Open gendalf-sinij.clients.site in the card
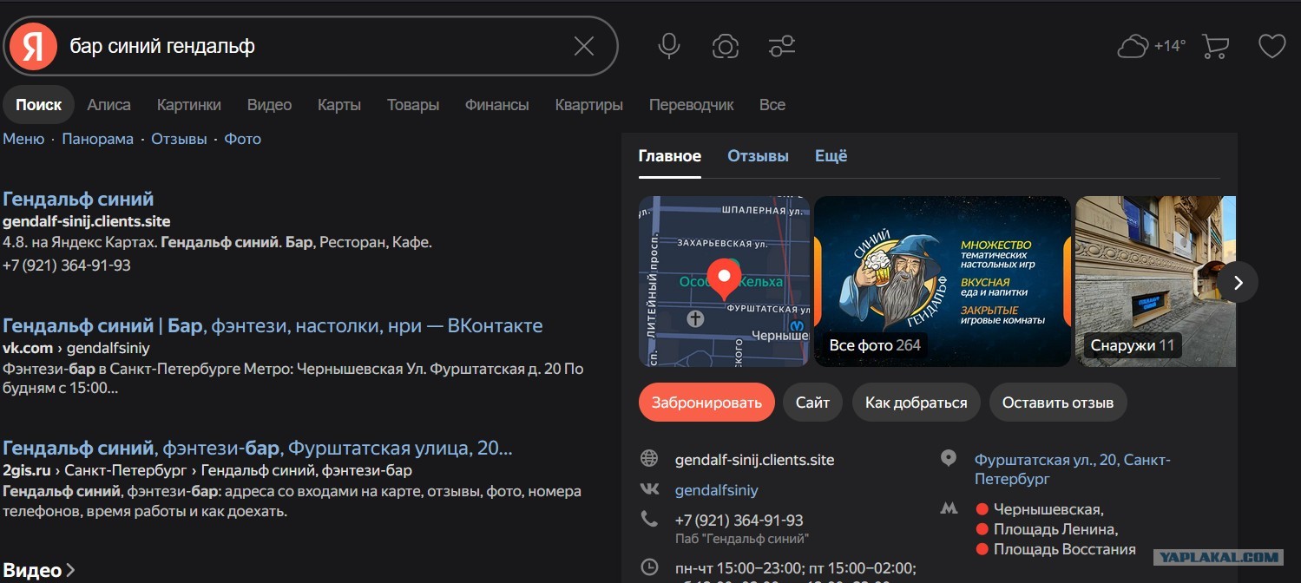 click(x=754, y=460)
